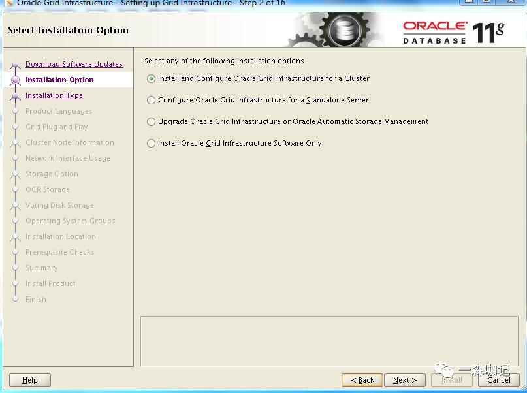
Task: Click the Product Languages step label
Action: pyautogui.click(x=59, y=111)
